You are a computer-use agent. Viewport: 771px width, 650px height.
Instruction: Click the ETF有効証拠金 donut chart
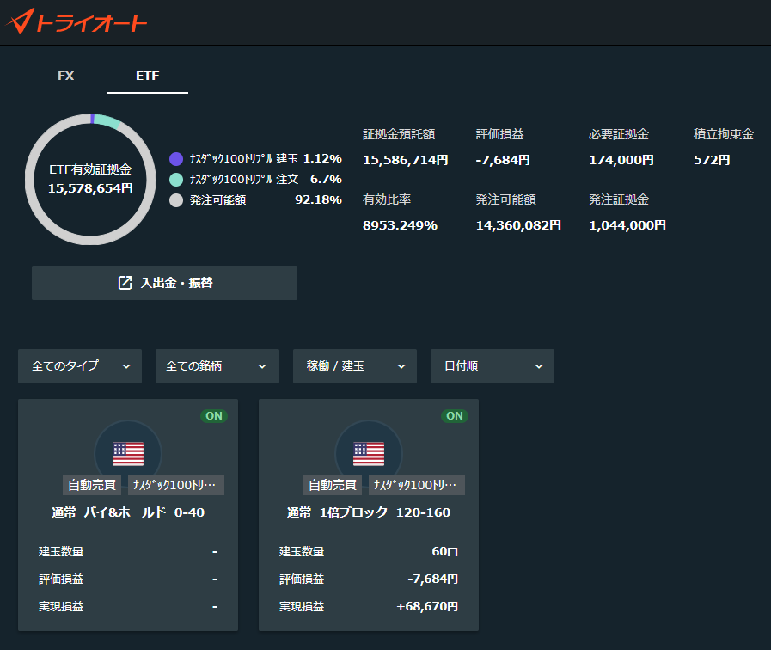(90, 180)
